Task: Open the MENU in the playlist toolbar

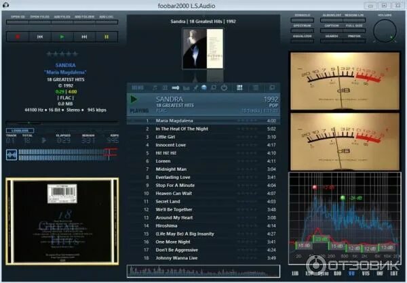Action: click(x=138, y=88)
